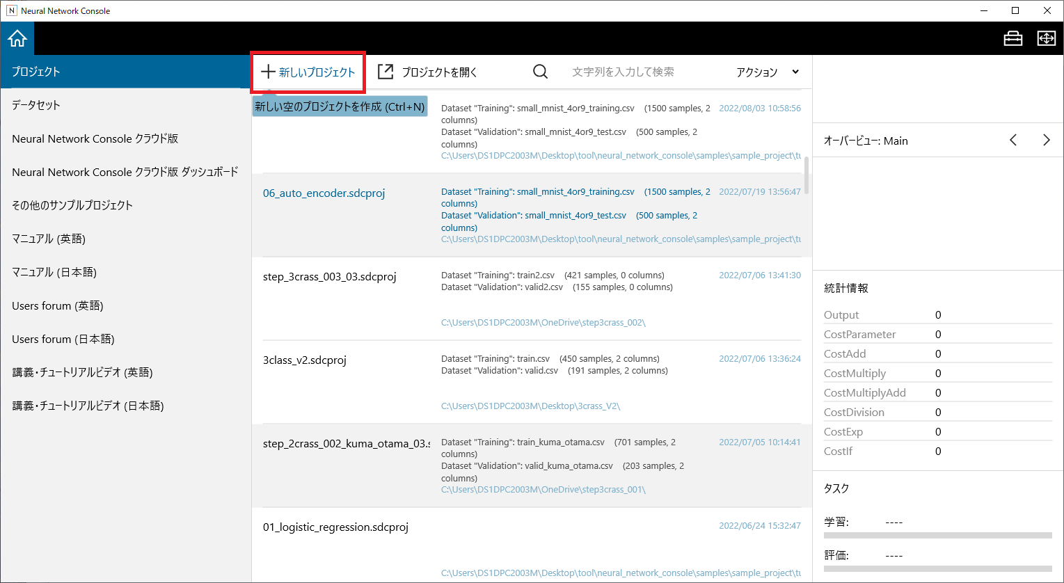Click the magnifying glass search icon

(540, 72)
